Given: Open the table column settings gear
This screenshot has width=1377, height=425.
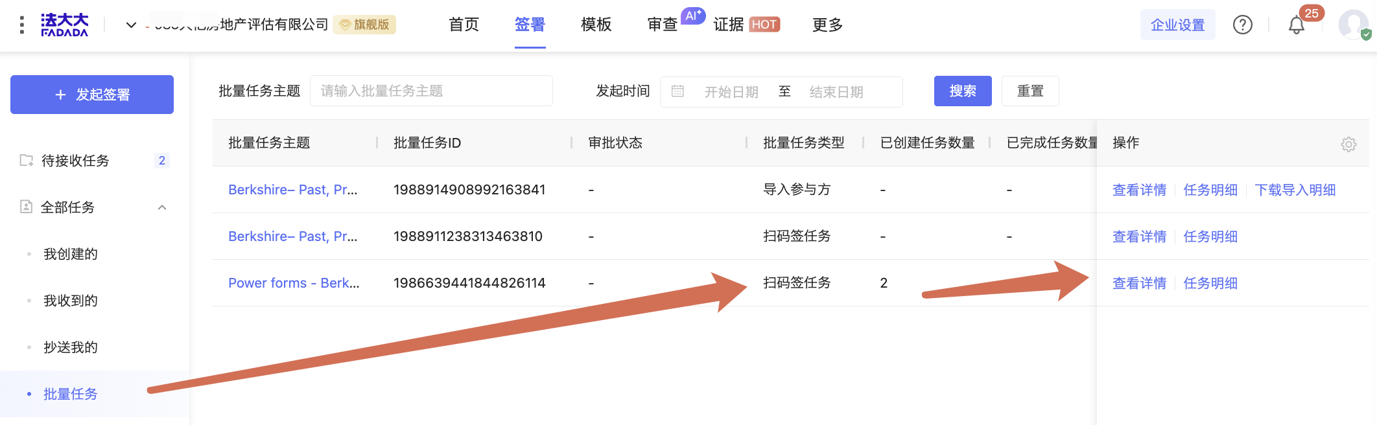Looking at the screenshot, I should click(1348, 144).
